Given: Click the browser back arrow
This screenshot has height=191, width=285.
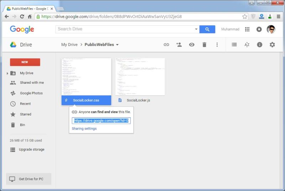Looking at the screenshot, I should pos(7,16).
